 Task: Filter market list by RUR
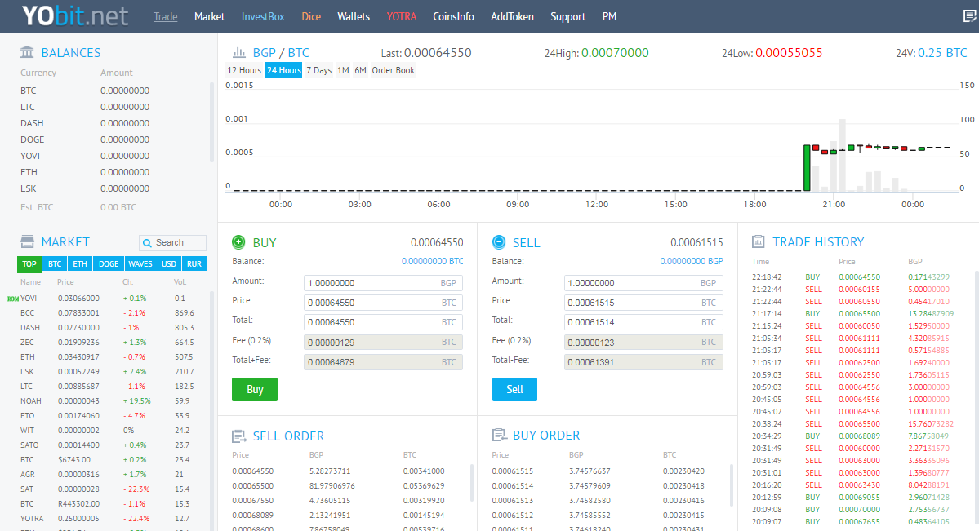click(x=194, y=264)
